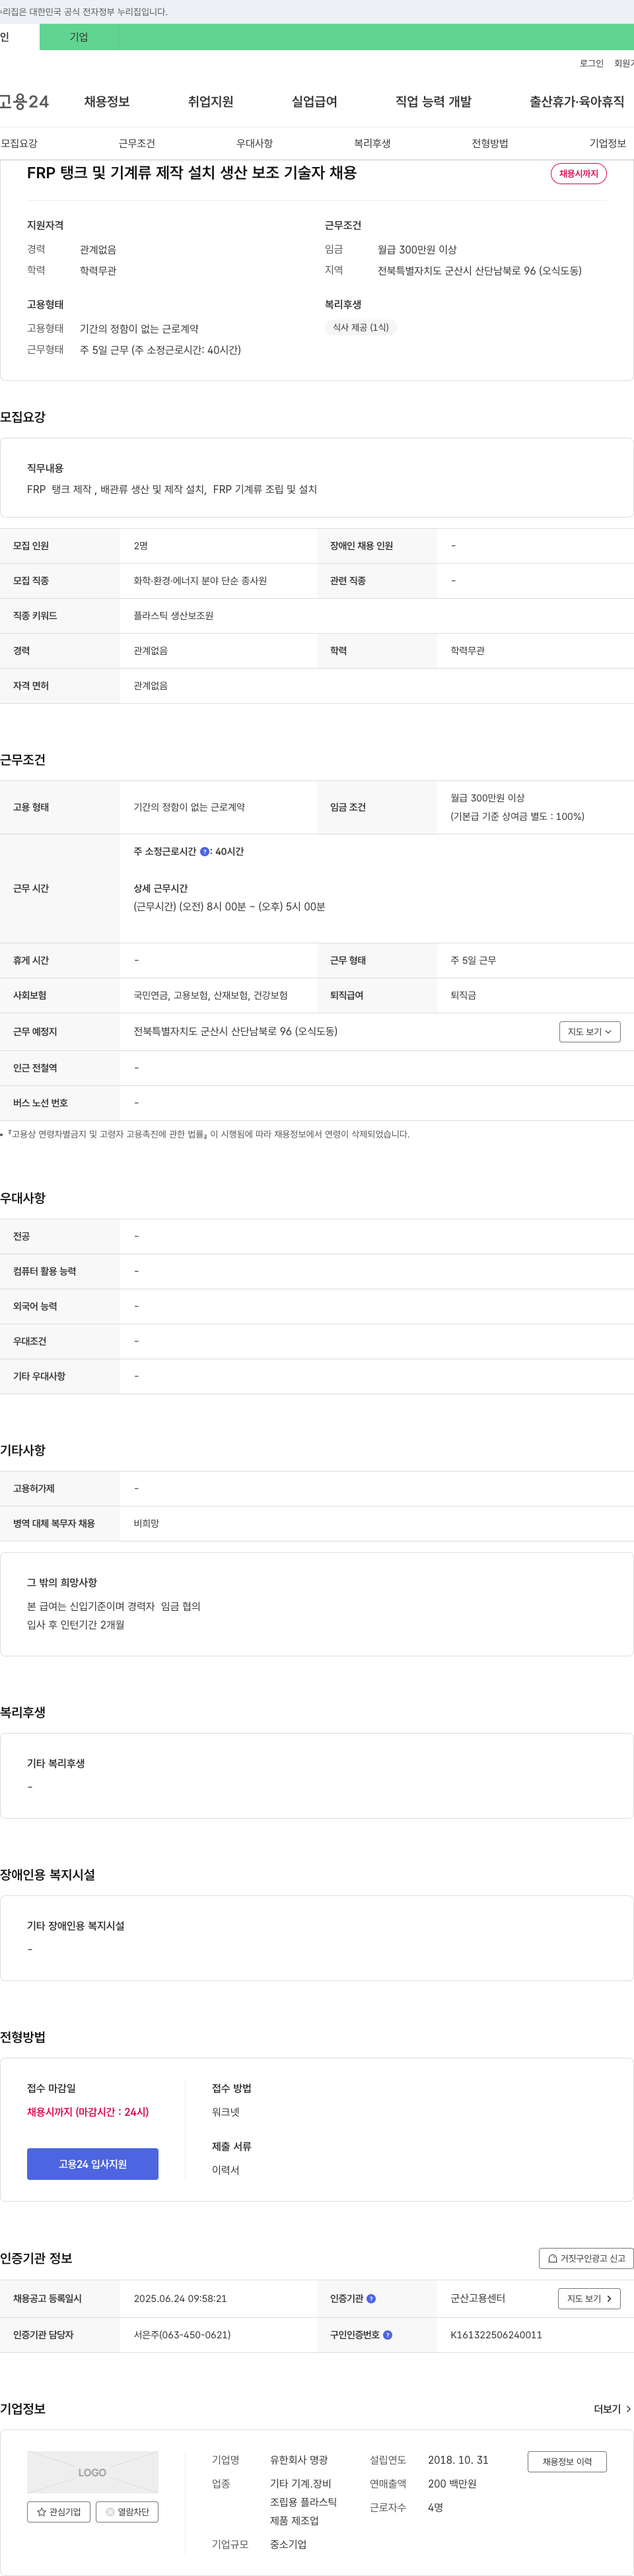This screenshot has height=2576, width=634.
Task: Open the 실업급여 main menu
Action: (314, 101)
